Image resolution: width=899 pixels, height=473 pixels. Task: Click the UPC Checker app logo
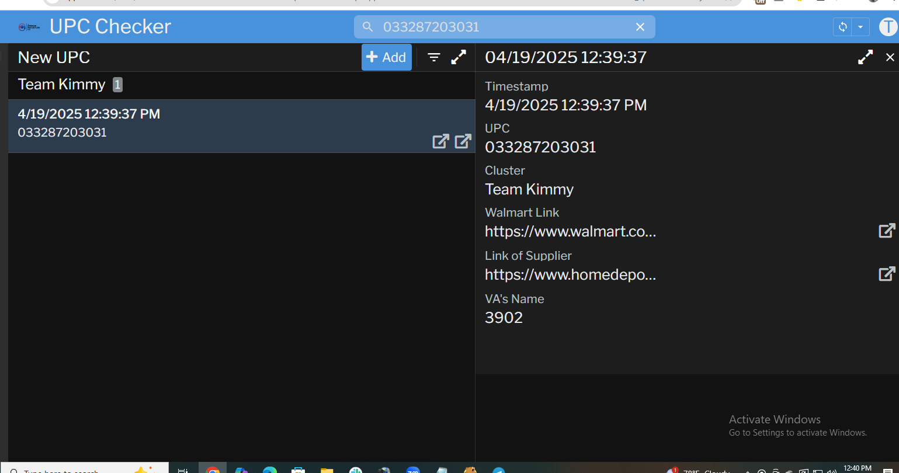coord(29,27)
